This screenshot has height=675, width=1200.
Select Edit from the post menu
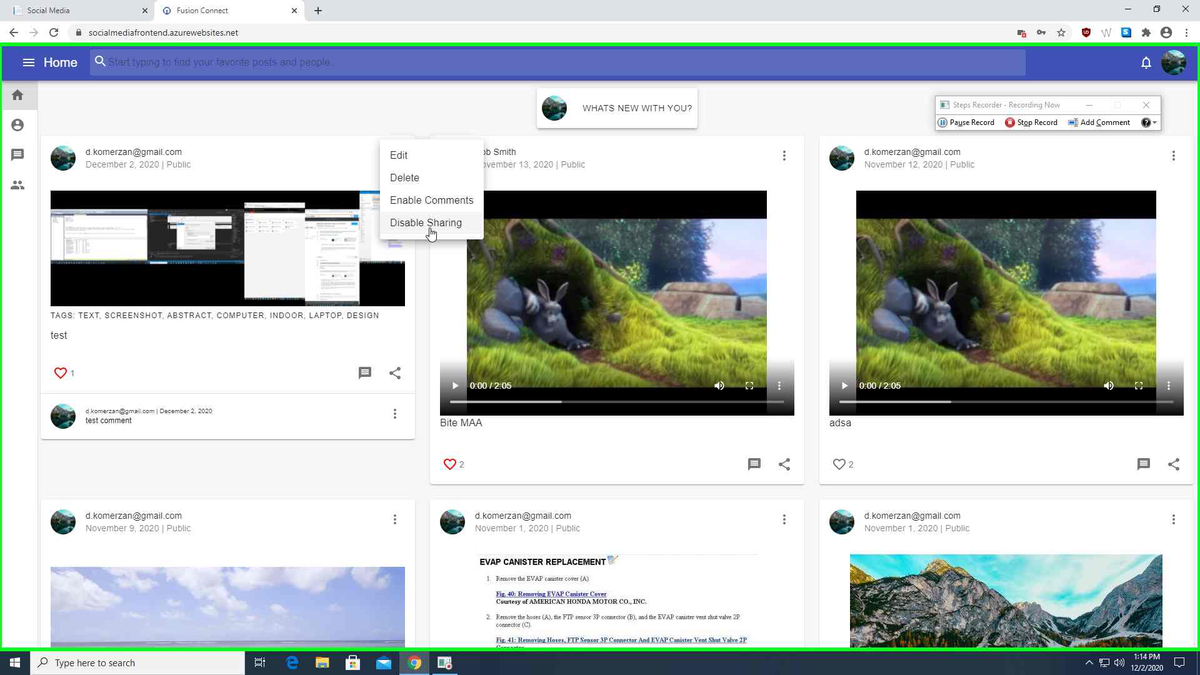point(431,156)
